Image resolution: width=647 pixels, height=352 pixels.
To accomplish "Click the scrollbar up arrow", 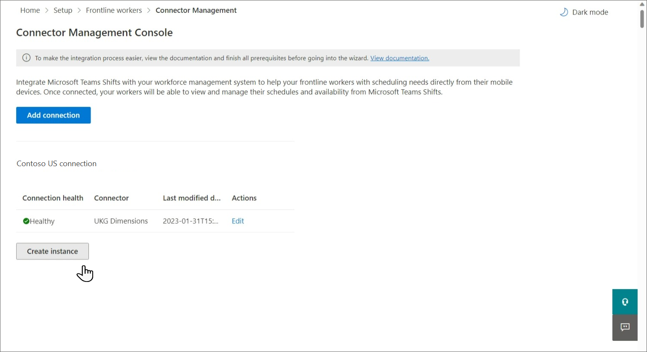I will click(642, 4).
